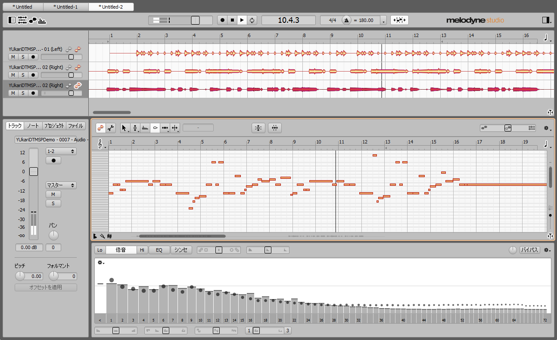This screenshot has width=557, height=340.
Task: Open sound editor gear menu at right
Action: click(x=548, y=250)
